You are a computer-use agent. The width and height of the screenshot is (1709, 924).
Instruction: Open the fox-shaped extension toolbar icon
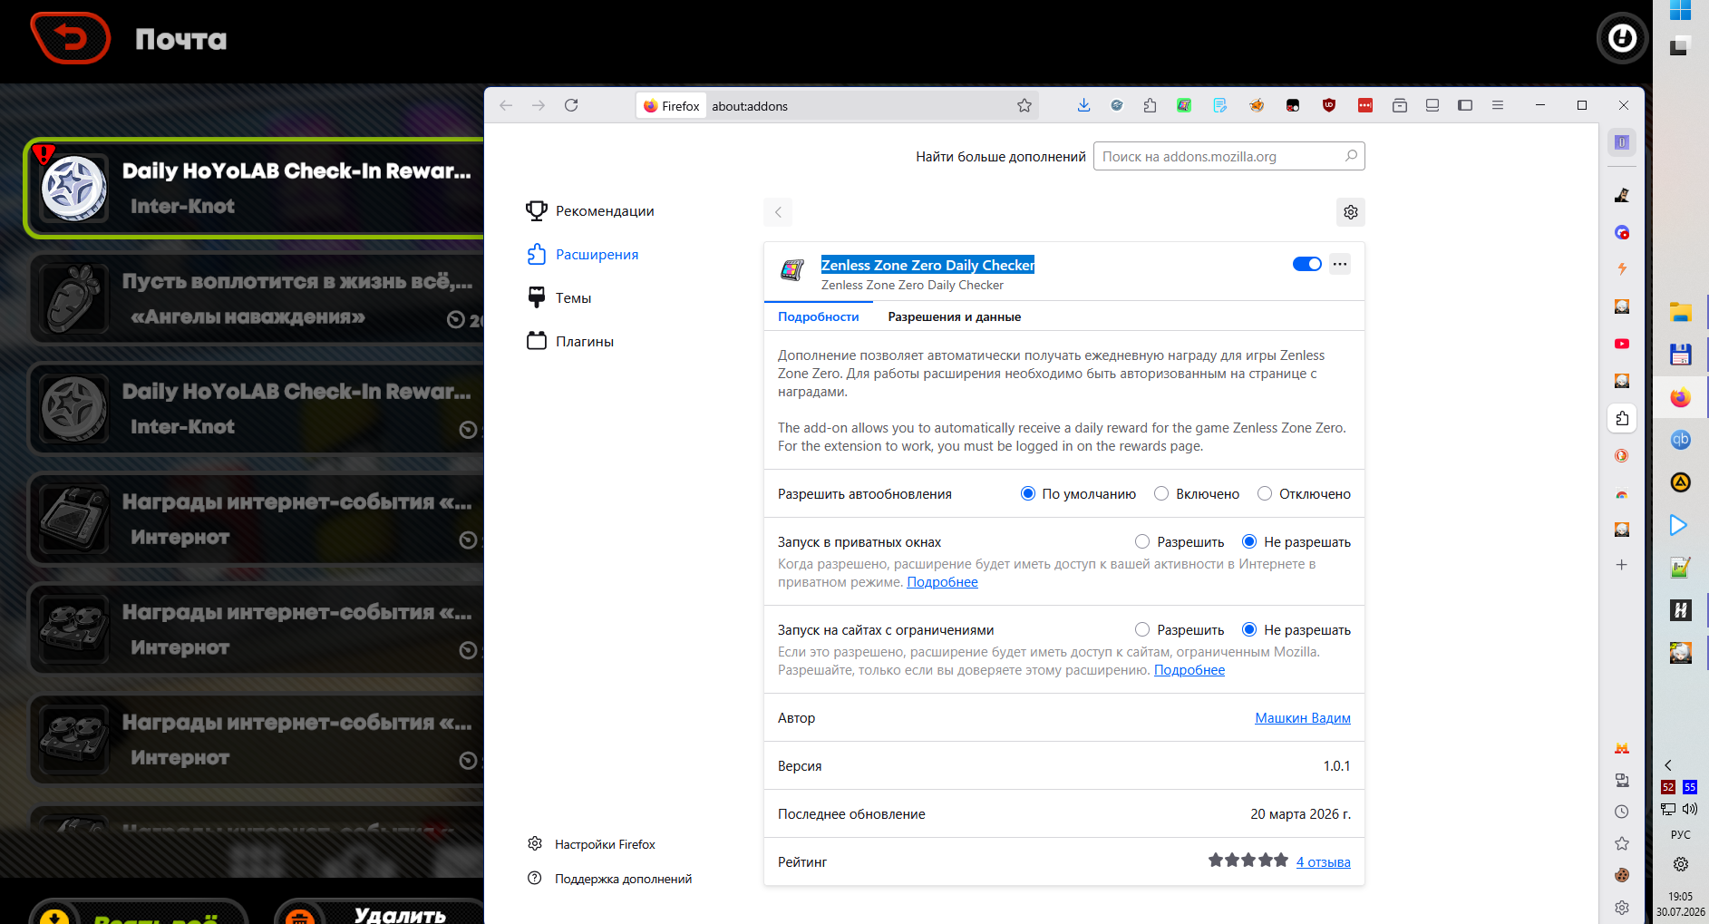pyautogui.click(x=1257, y=105)
